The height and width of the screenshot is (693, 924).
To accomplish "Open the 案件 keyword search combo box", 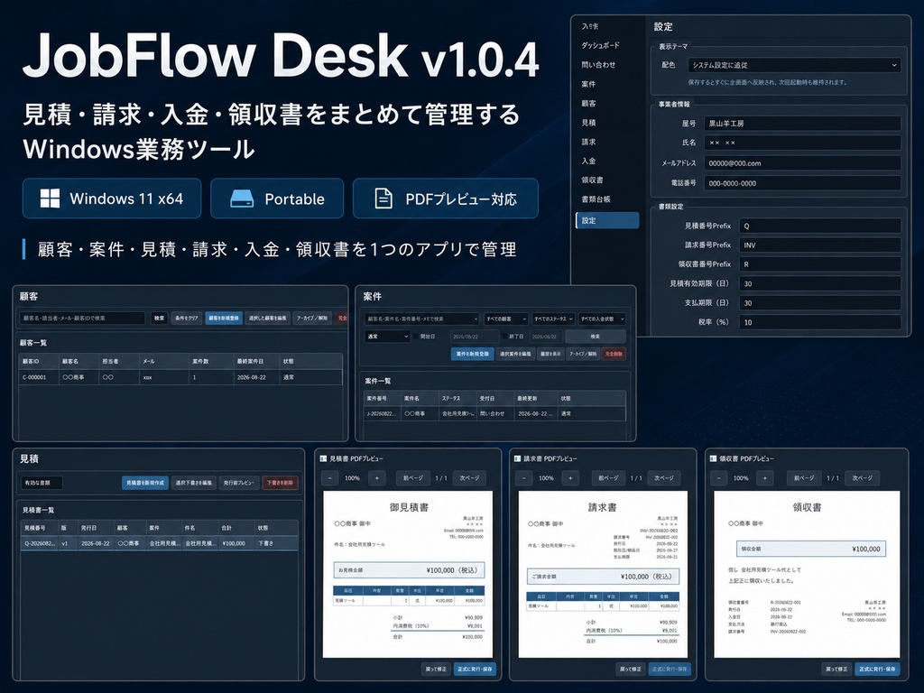I will (421, 319).
